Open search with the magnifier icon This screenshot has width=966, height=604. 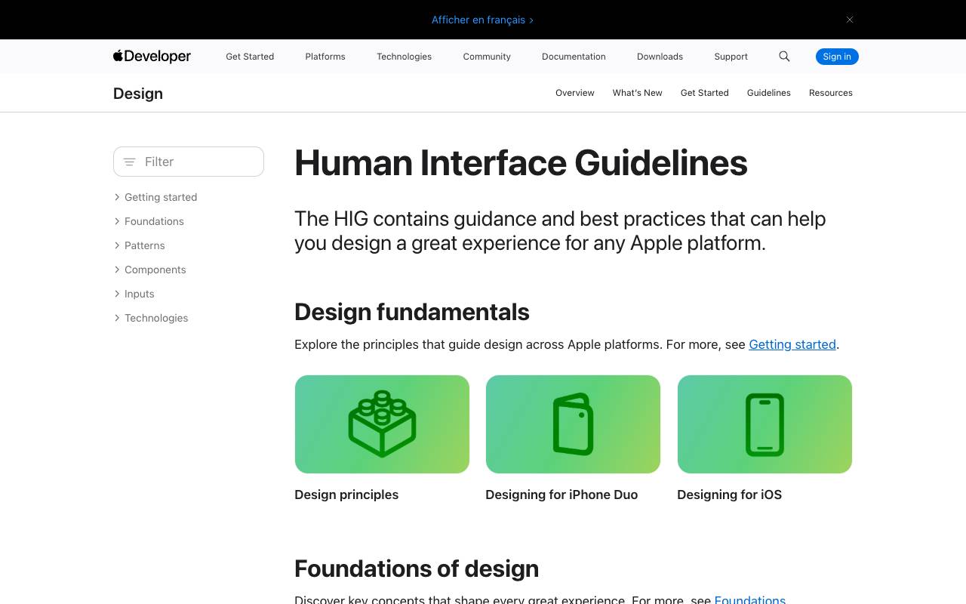point(784,57)
